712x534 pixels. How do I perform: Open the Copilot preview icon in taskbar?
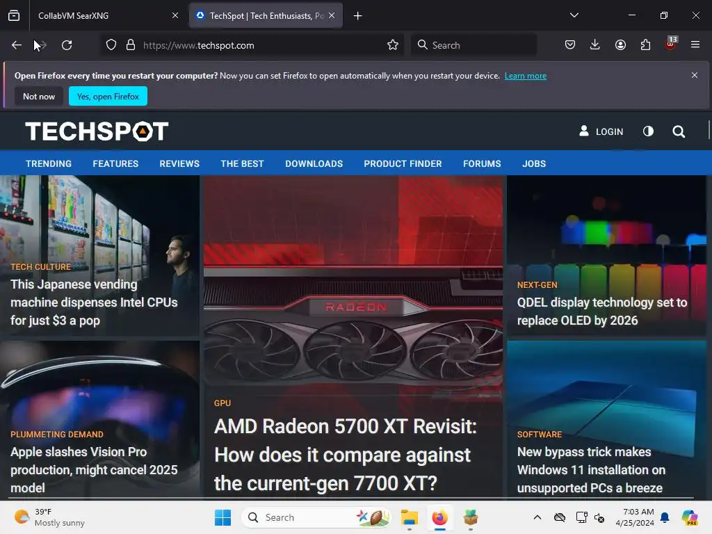[x=690, y=517]
